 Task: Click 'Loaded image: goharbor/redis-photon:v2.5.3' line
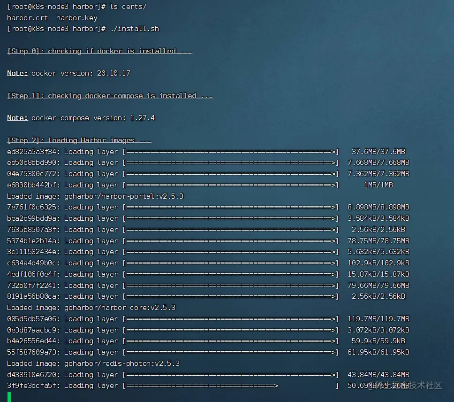coord(93,363)
